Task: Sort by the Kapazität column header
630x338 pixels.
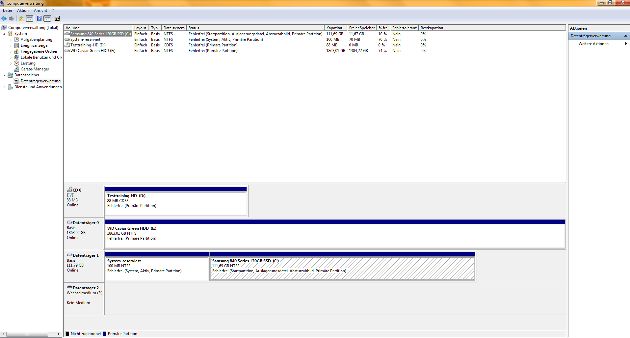Action: coord(335,28)
